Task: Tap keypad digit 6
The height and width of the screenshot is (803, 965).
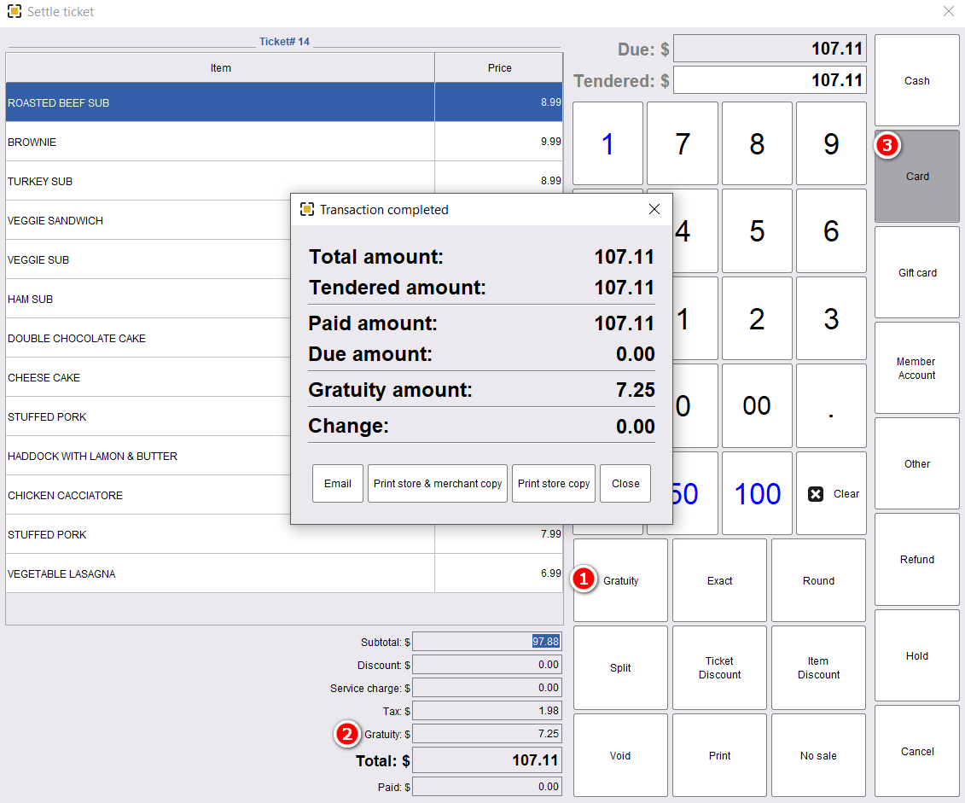Action: [831, 230]
